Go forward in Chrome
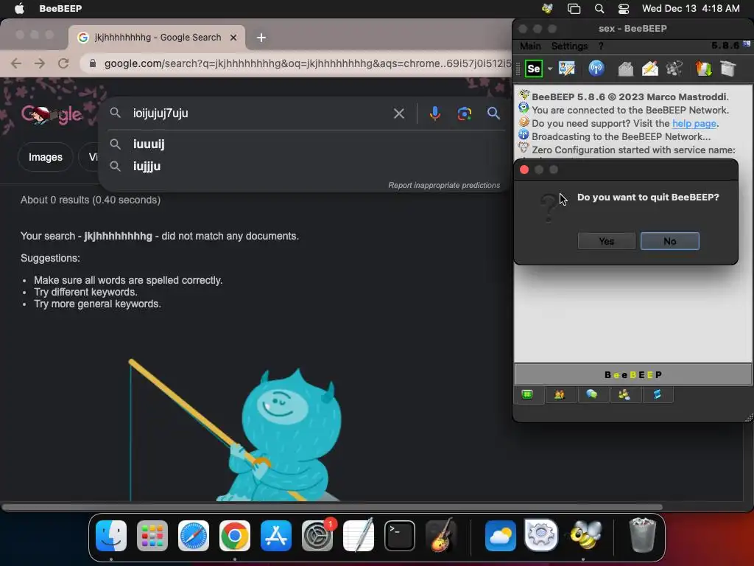This screenshot has height=566, width=754. pyautogui.click(x=40, y=63)
